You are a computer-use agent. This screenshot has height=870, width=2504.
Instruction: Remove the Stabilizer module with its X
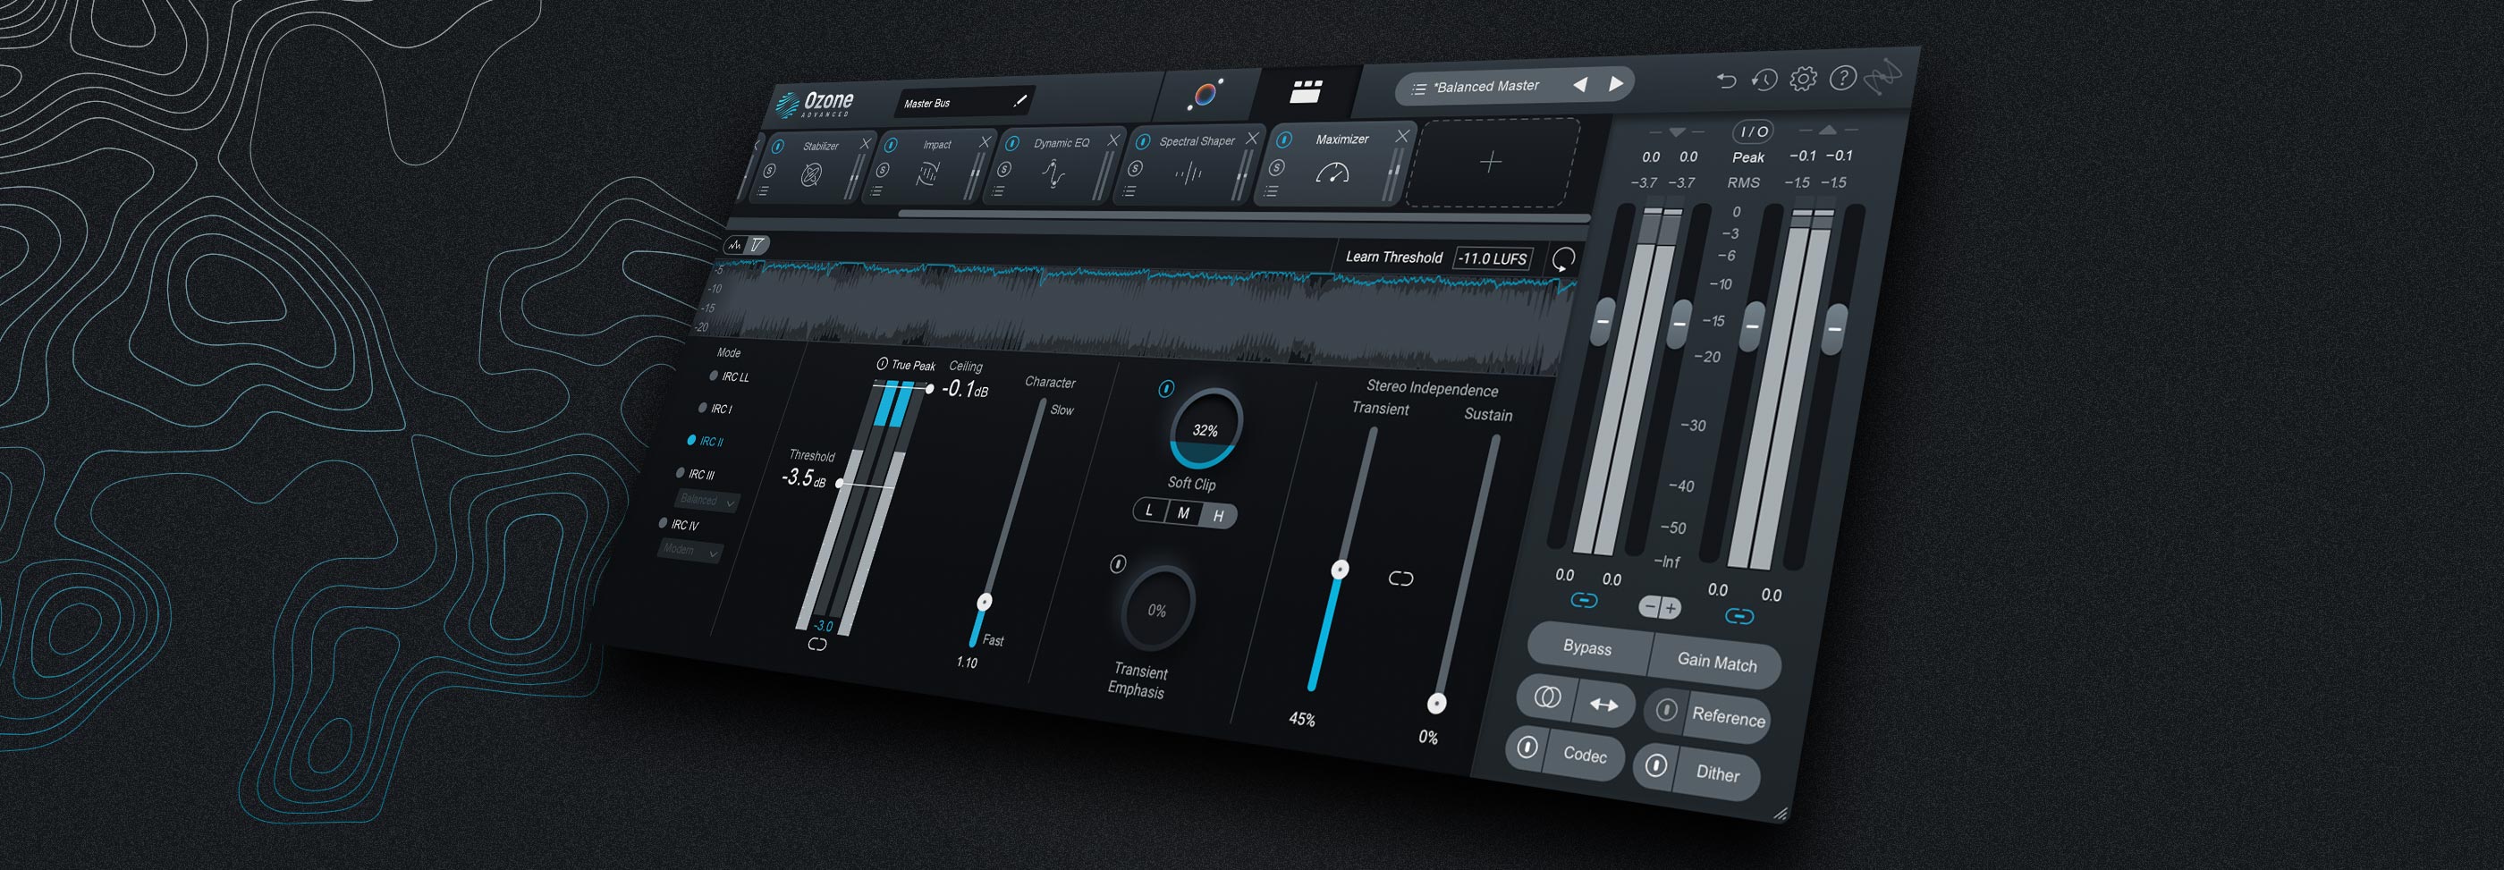point(865,143)
